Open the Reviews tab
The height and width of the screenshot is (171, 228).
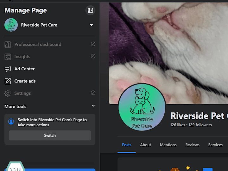pyautogui.click(x=193, y=145)
